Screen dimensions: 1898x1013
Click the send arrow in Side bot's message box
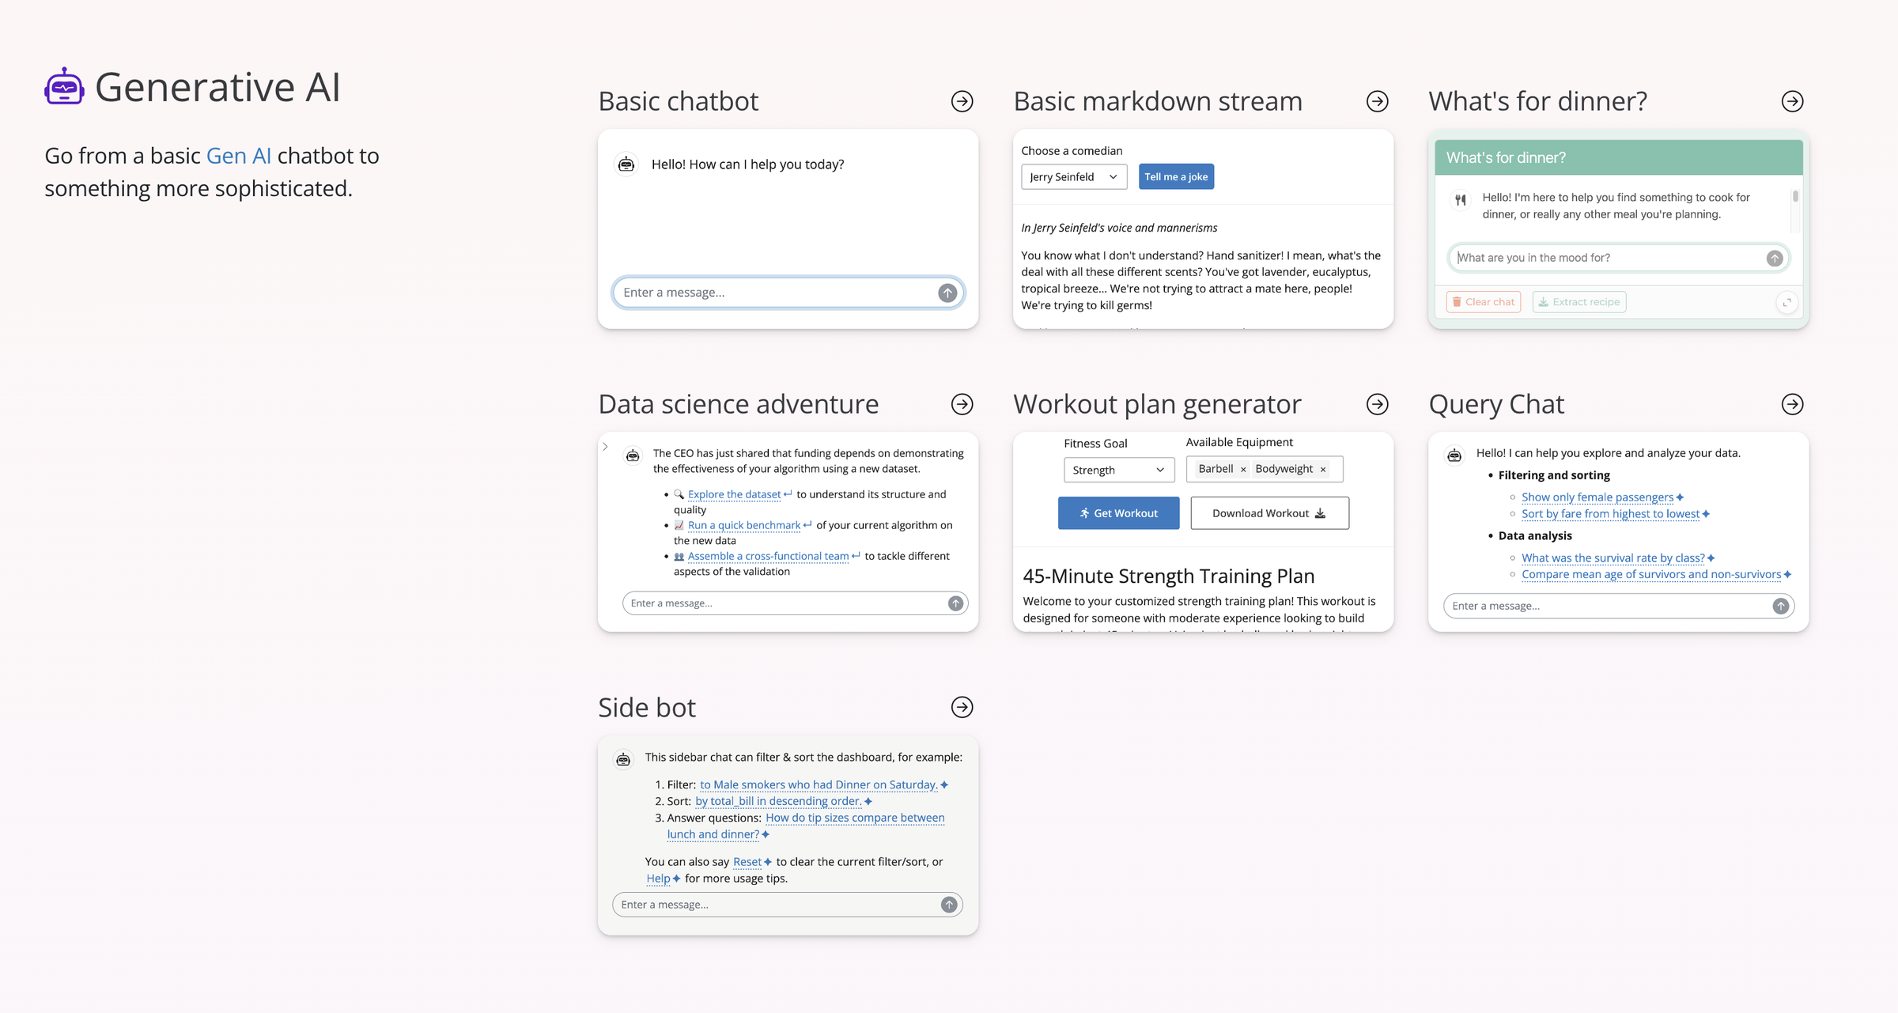[947, 904]
